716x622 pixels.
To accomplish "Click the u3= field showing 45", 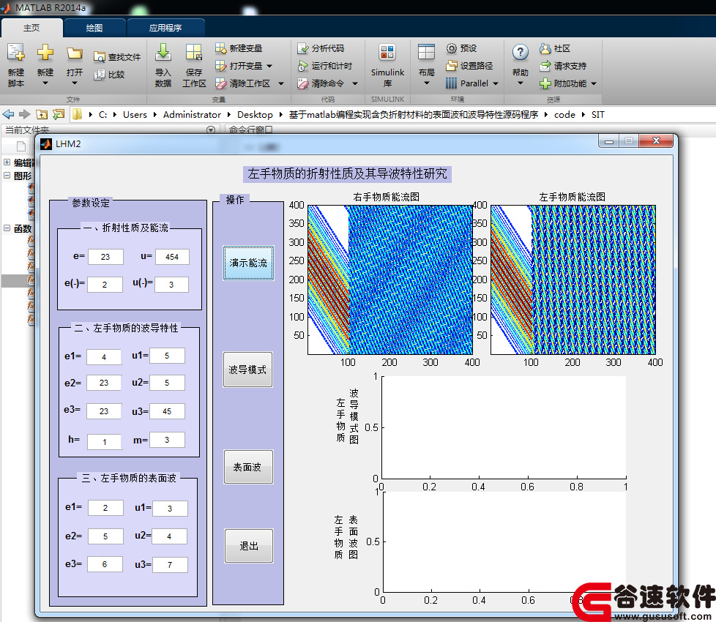I will tap(167, 411).
